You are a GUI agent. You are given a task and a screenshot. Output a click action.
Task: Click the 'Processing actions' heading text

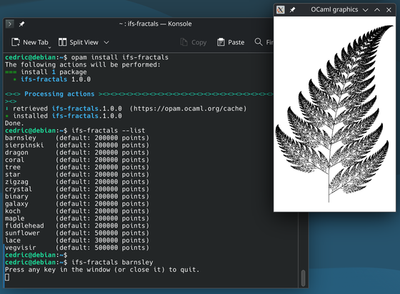(59, 94)
